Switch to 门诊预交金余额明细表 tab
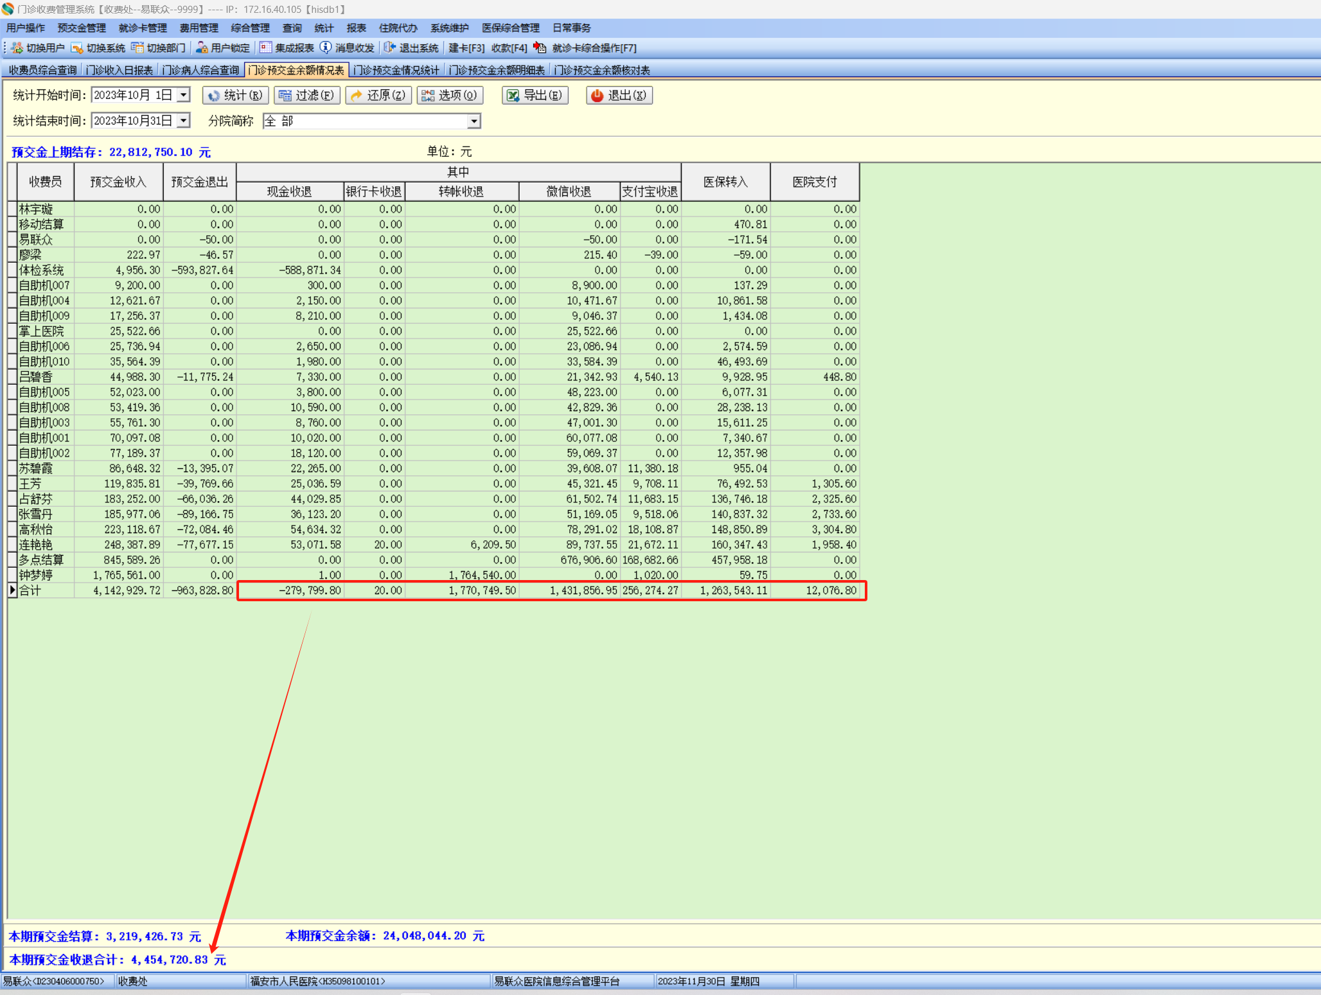The width and height of the screenshot is (1321, 995). point(497,70)
